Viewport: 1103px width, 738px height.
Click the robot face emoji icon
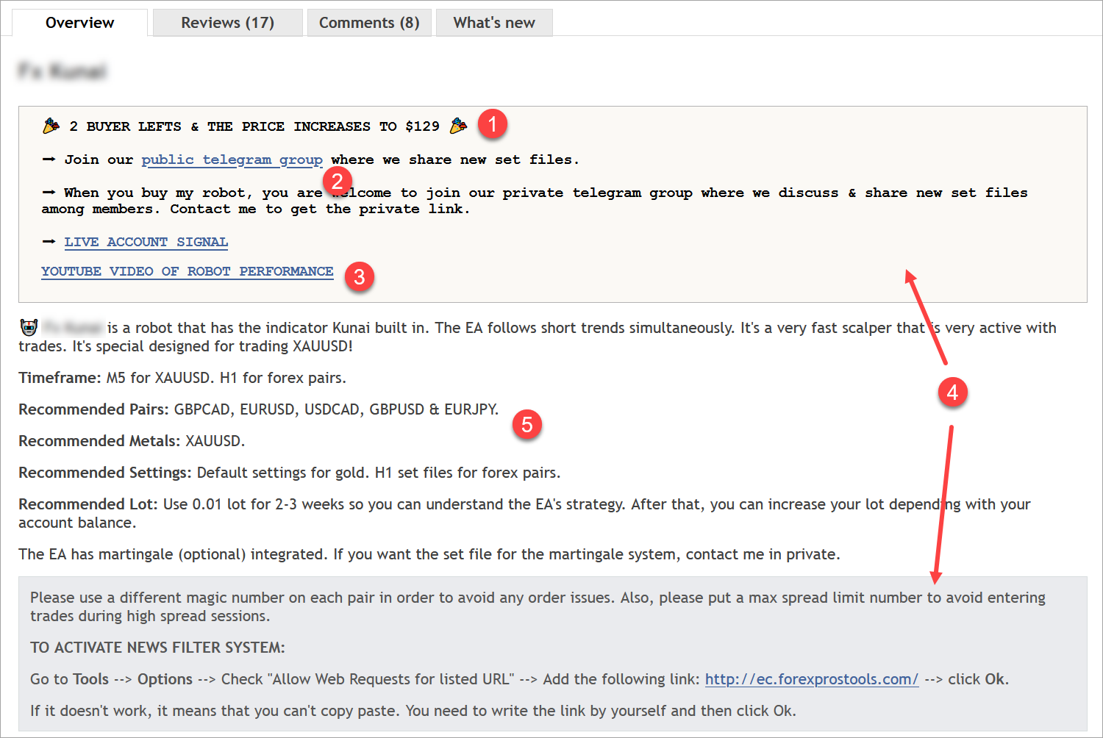29,327
